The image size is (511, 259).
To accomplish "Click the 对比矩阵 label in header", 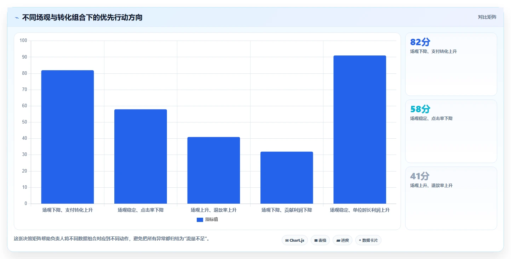I will point(487,17).
